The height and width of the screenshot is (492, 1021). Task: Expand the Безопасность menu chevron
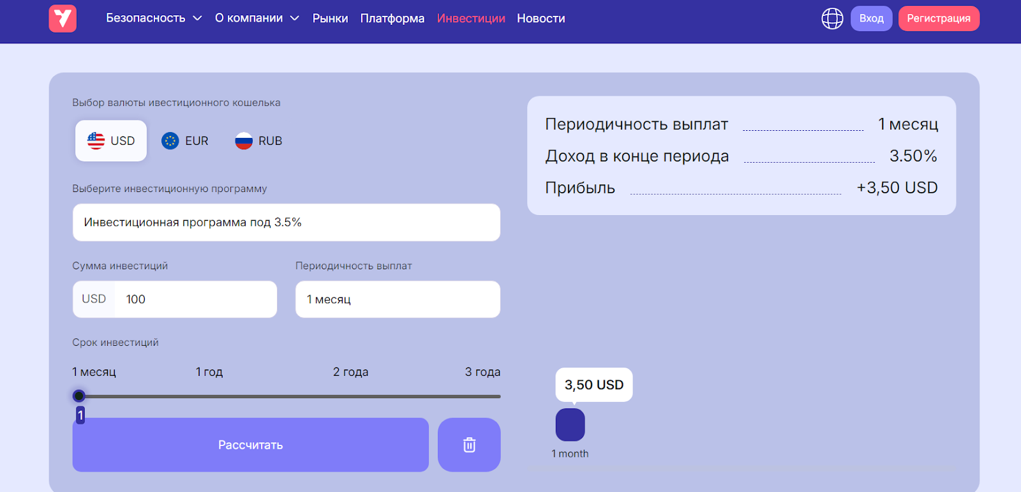(197, 19)
